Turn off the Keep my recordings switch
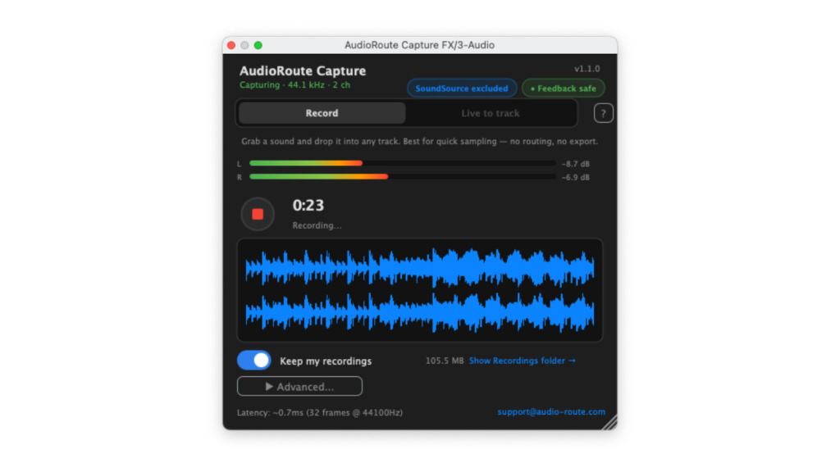Image resolution: width=840 pixels, height=463 pixels. point(254,361)
